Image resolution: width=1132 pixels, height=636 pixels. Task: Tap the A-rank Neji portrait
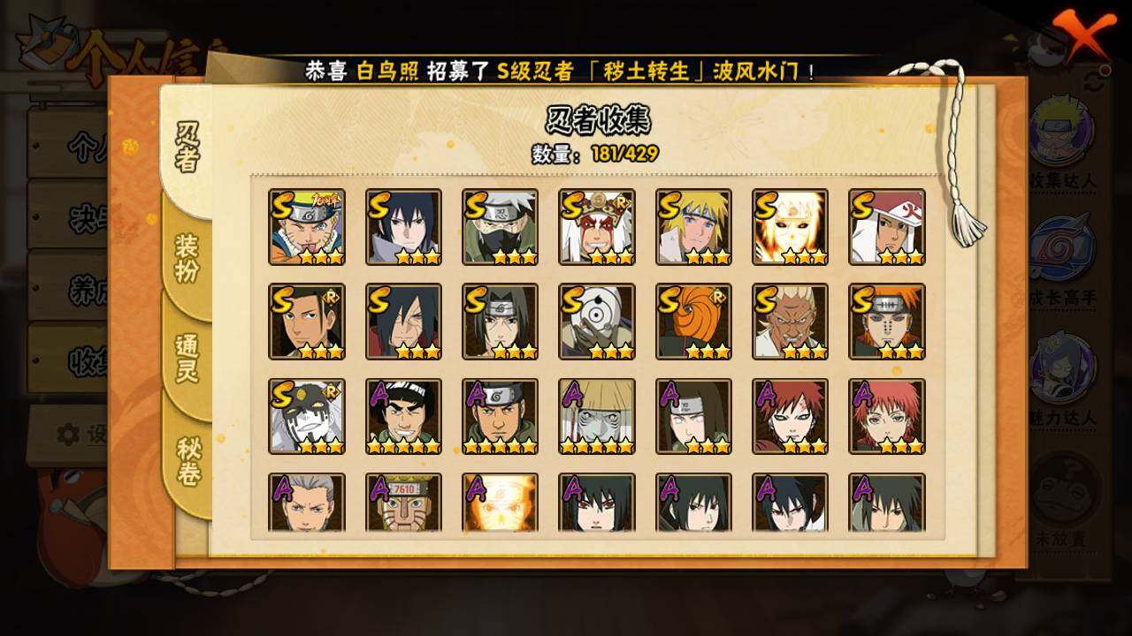(x=693, y=417)
